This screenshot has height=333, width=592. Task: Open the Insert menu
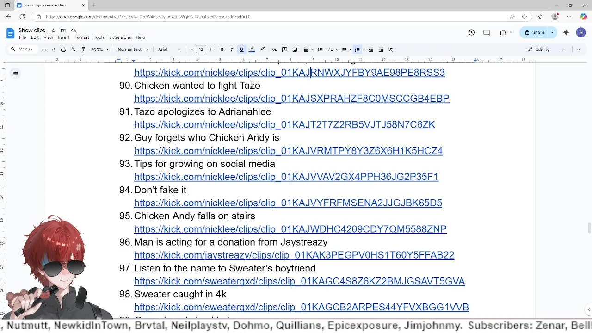coord(64,37)
